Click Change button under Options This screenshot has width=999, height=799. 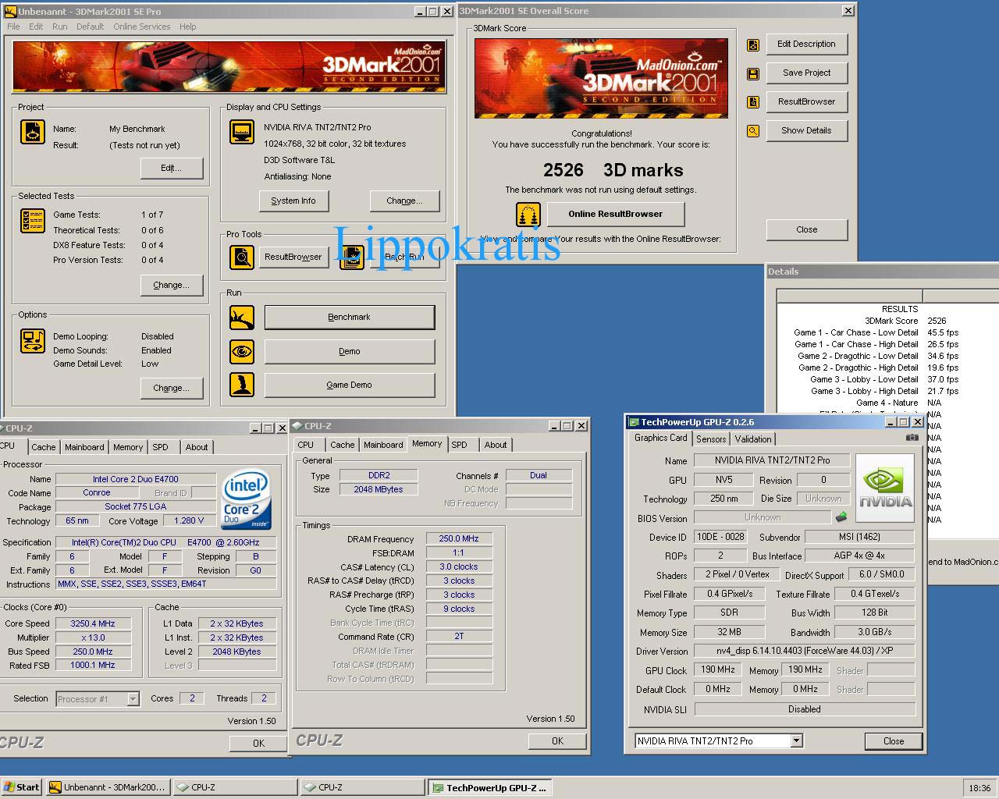pyautogui.click(x=171, y=388)
